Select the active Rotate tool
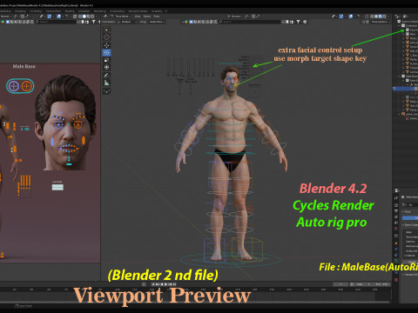Viewport: 418px width, 313px height. (x=107, y=52)
